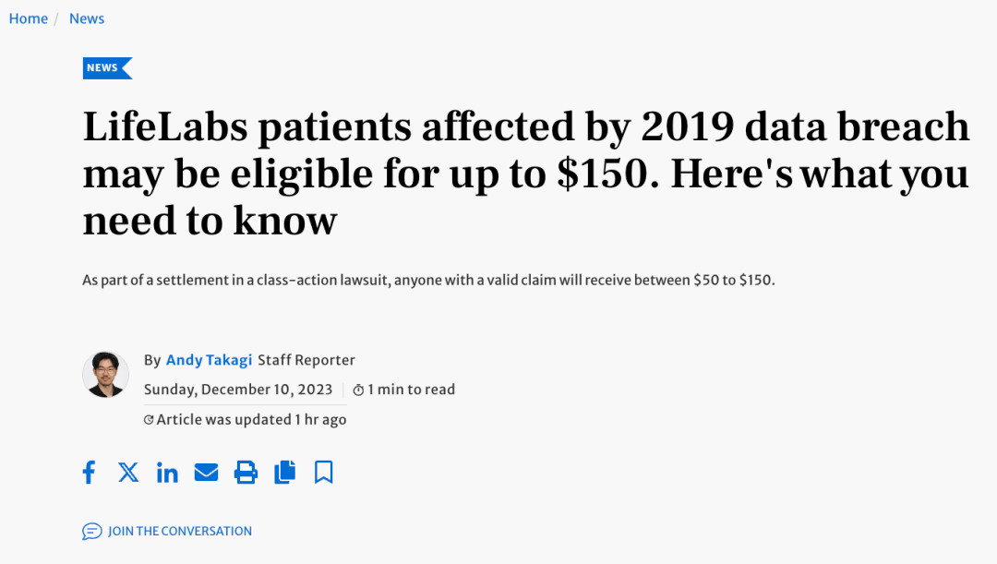Click the clock icon next to read time

pyautogui.click(x=358, y=390)
